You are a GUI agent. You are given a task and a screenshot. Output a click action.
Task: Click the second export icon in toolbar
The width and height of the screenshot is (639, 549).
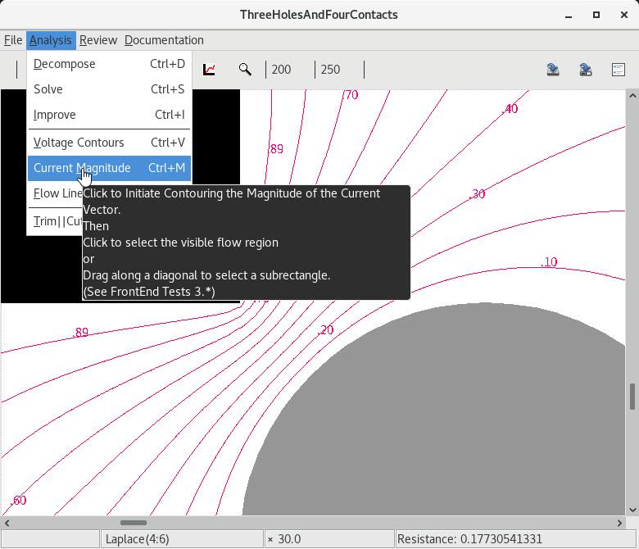[x=586, y=70]
